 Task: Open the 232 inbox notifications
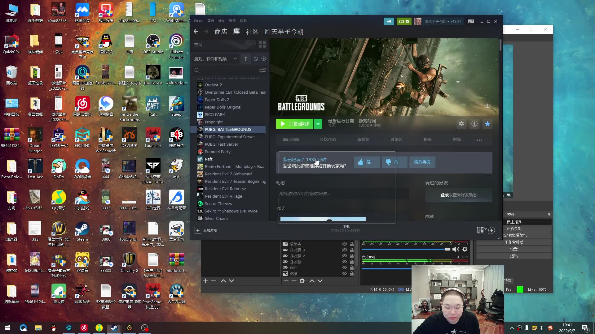pos(404,21)
